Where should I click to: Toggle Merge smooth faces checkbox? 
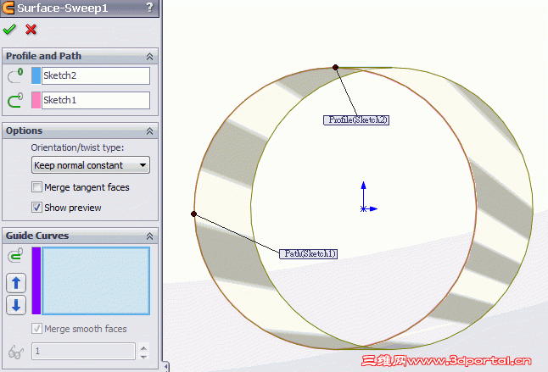36,329
